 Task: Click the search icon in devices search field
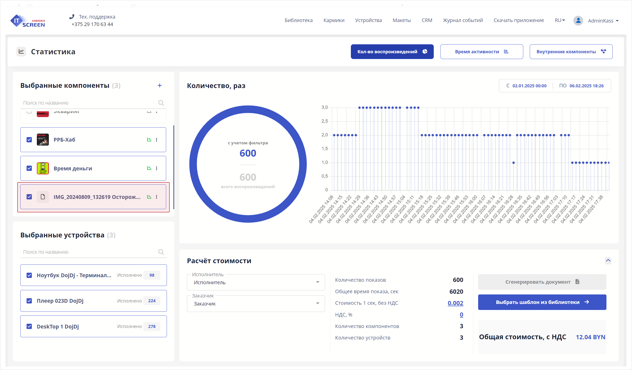[161, 252]
